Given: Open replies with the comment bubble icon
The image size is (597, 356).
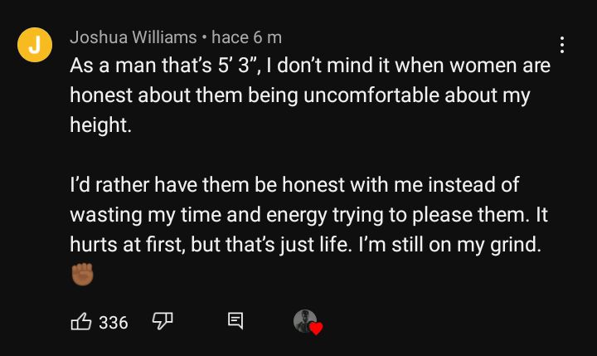Looking at the screenshot, I should pyautogui.click(x=235, y=321).
